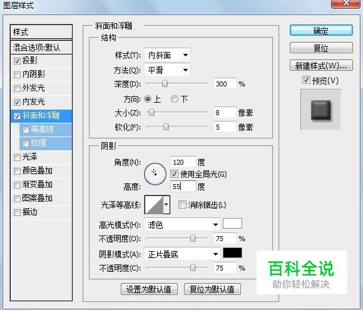The width and height of the screenshot is (363, 310).
Task: Select the 投影 row label
Action: click(x=29, y=61)
